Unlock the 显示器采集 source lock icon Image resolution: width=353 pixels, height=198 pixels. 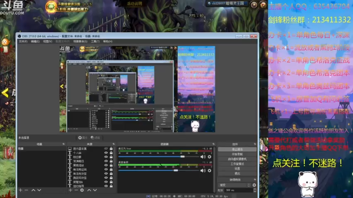coord(111,149)
